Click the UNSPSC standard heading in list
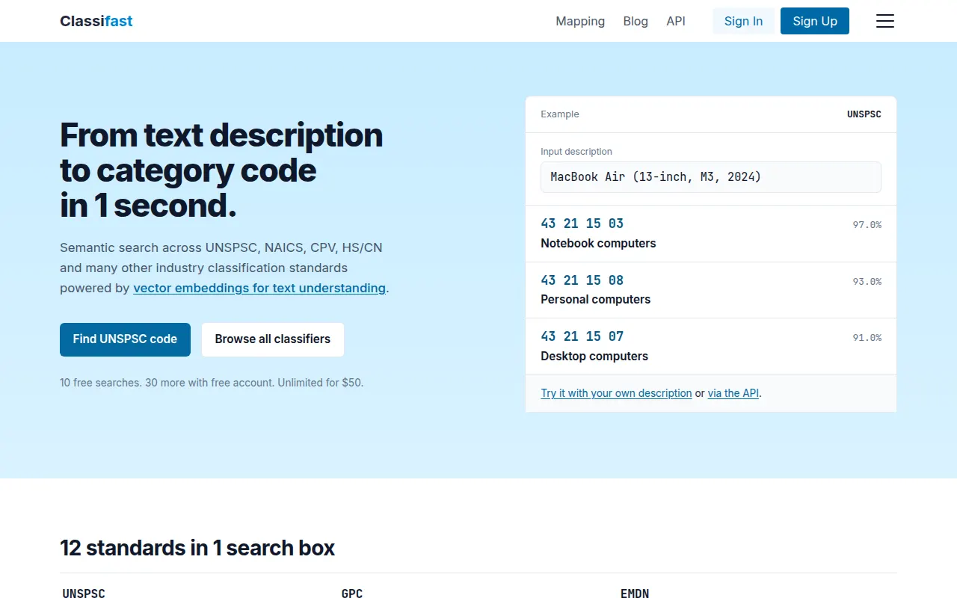The height and width of the screenshot is (598, 957). (84, 593)
